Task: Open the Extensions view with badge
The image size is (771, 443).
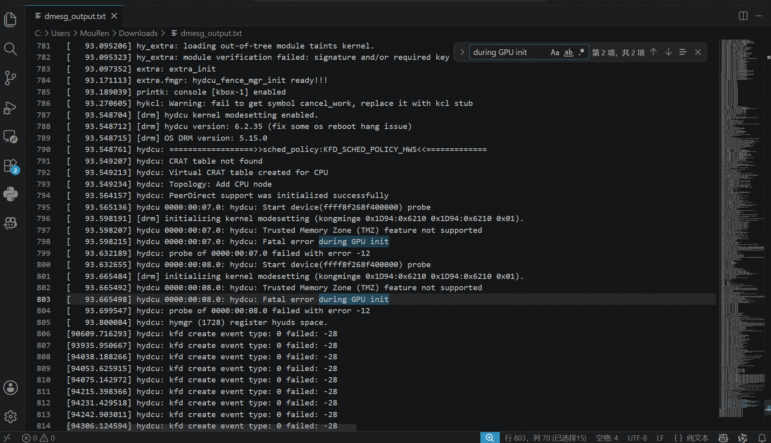Action: 11,166
